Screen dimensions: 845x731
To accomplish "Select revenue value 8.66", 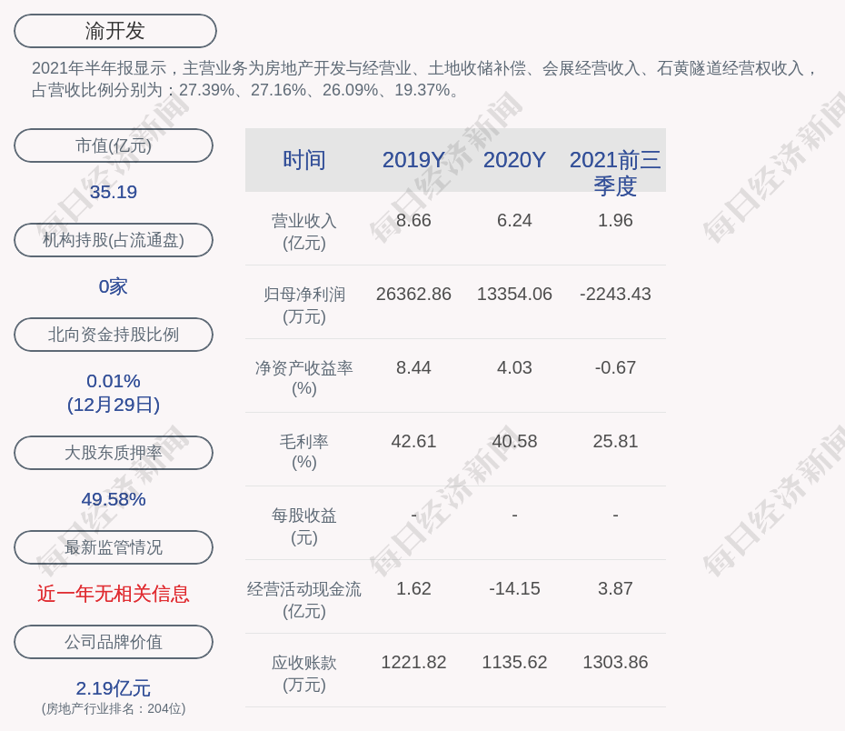I will point(413,221).
